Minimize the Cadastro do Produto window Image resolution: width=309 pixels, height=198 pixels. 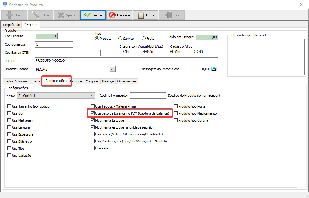pos(274,5)
